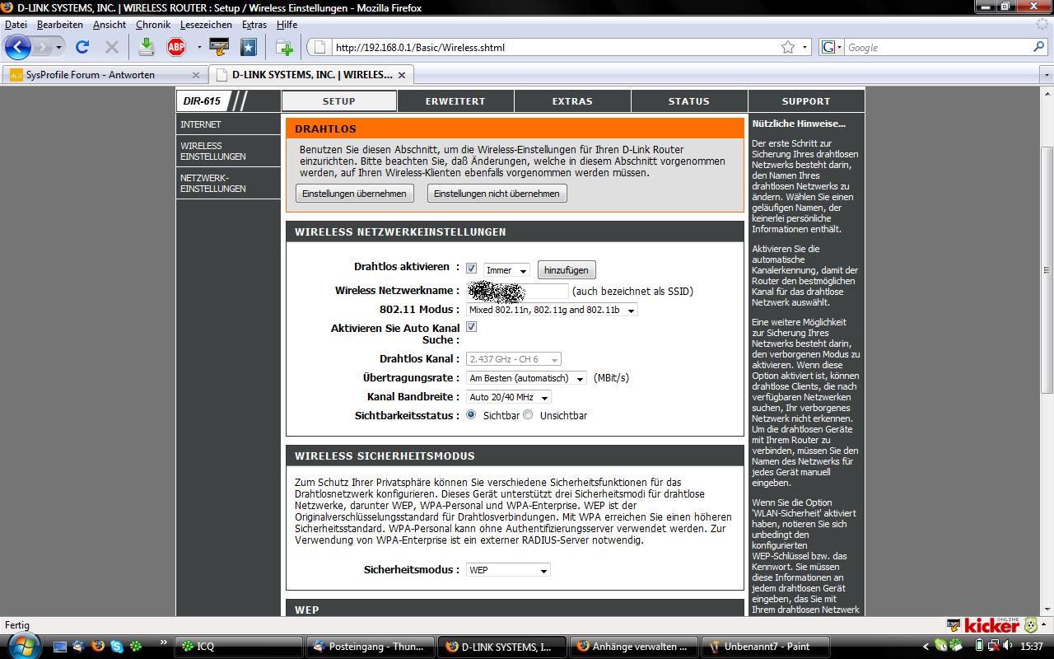Launch Firefox from the quick launch bar

[x=98, y=647]
